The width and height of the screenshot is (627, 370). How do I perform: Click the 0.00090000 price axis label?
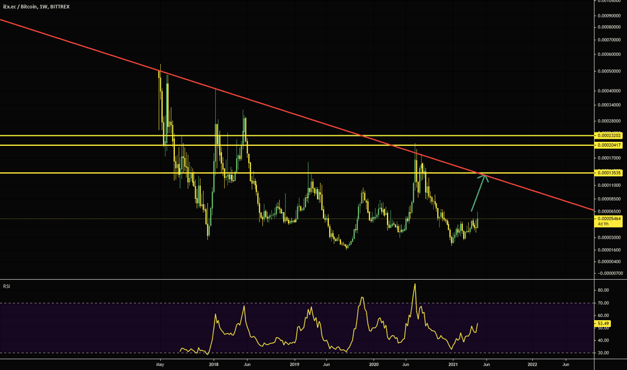pyautogui.click(x=610, y=16)
